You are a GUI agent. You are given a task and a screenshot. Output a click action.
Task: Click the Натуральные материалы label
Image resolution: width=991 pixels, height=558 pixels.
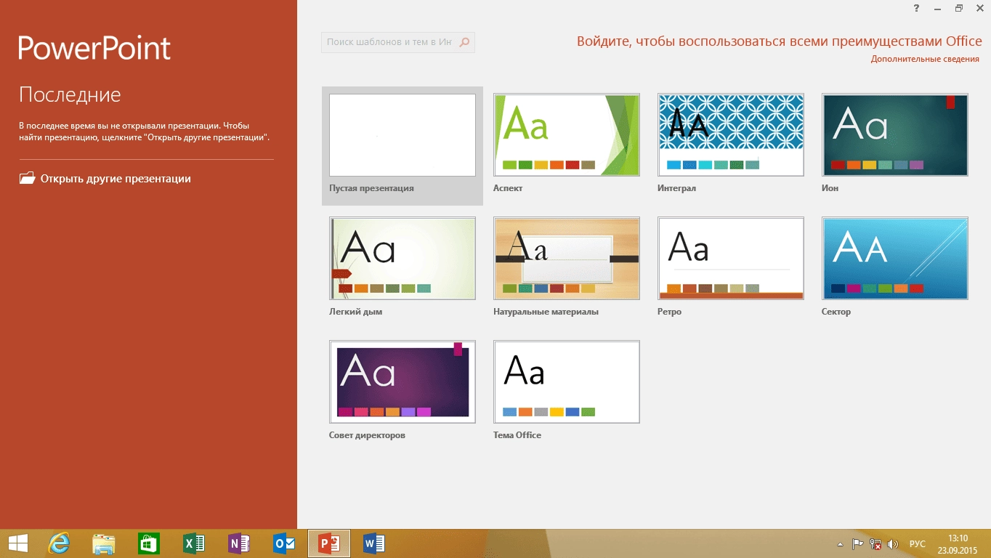(546, 312)
